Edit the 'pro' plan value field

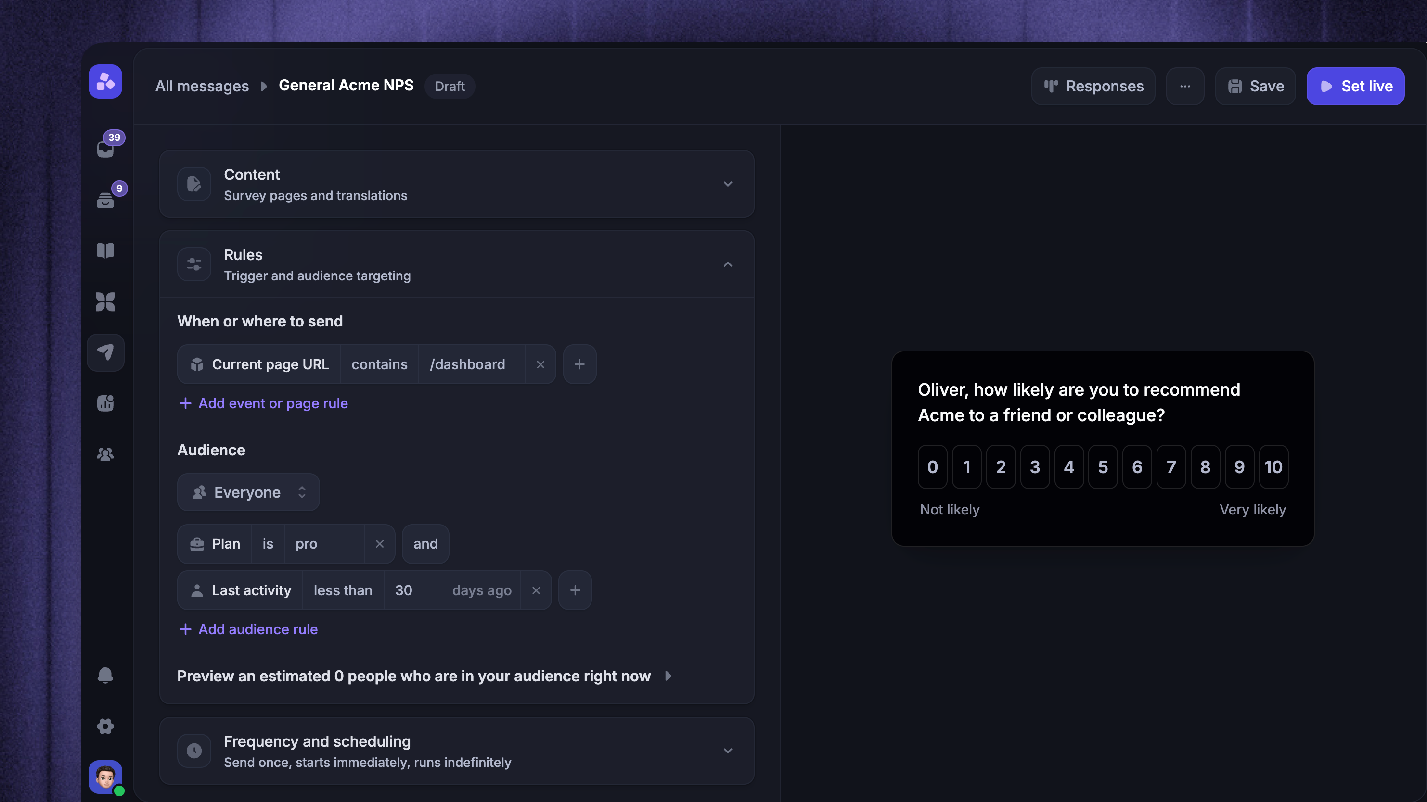tap(324, 544)
